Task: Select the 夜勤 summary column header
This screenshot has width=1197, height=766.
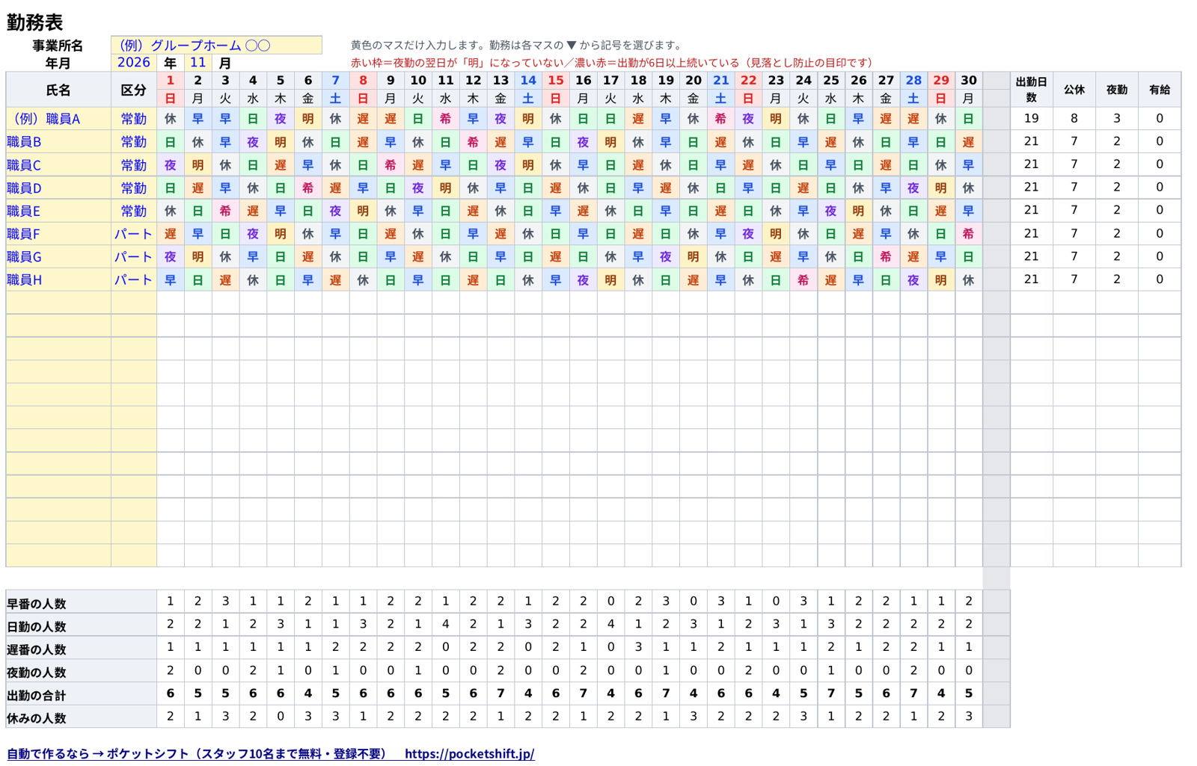Action: pos(1116,90)
